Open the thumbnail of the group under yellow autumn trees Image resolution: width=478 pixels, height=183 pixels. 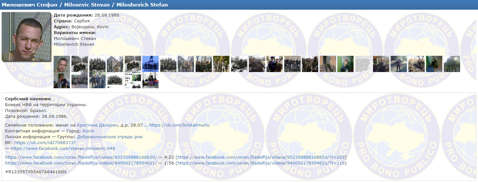[221, 64]
